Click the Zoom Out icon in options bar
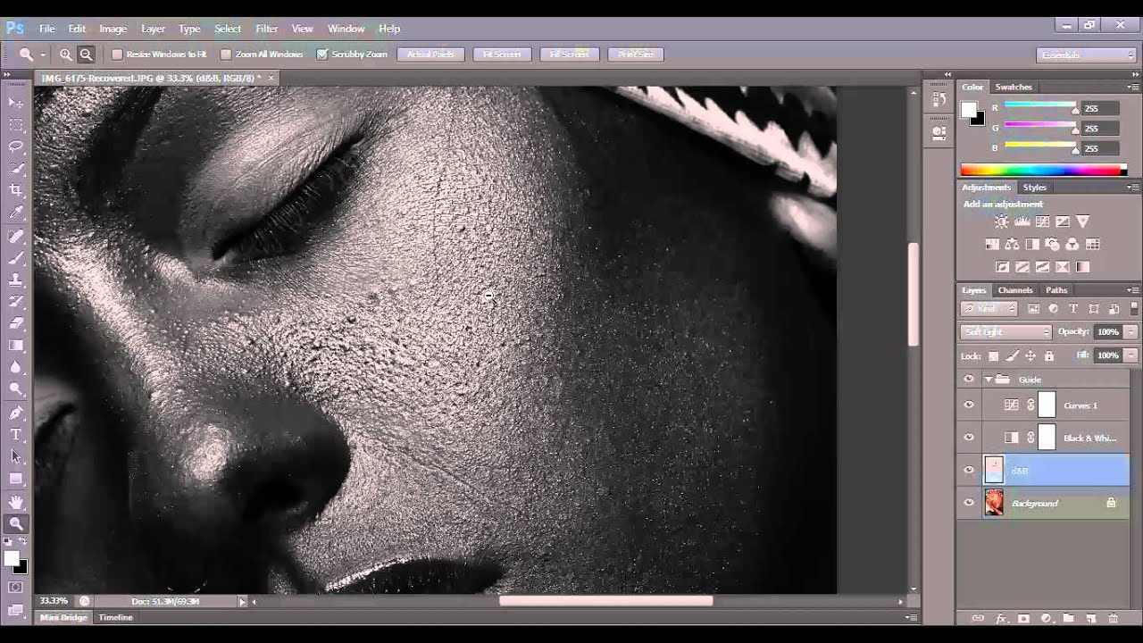 (86, 54)
